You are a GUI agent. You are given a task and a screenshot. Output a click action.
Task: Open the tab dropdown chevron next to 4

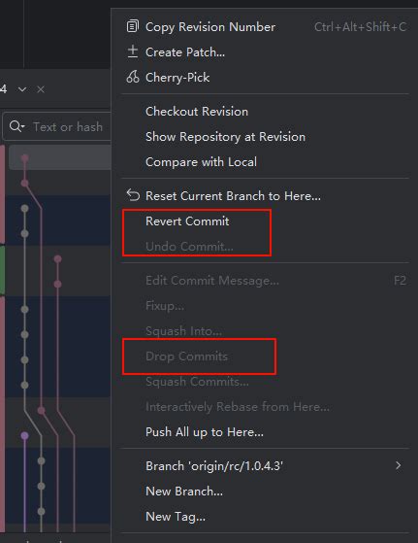pos(22,89)
